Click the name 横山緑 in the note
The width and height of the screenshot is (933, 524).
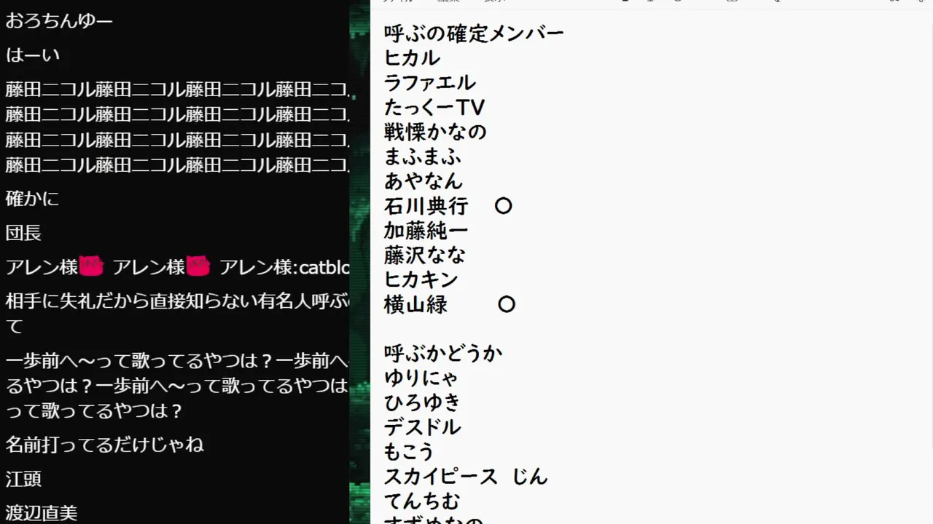click(415, 304)
